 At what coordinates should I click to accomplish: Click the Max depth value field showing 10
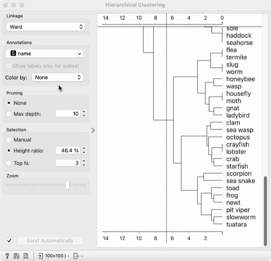tap(68, 114)
